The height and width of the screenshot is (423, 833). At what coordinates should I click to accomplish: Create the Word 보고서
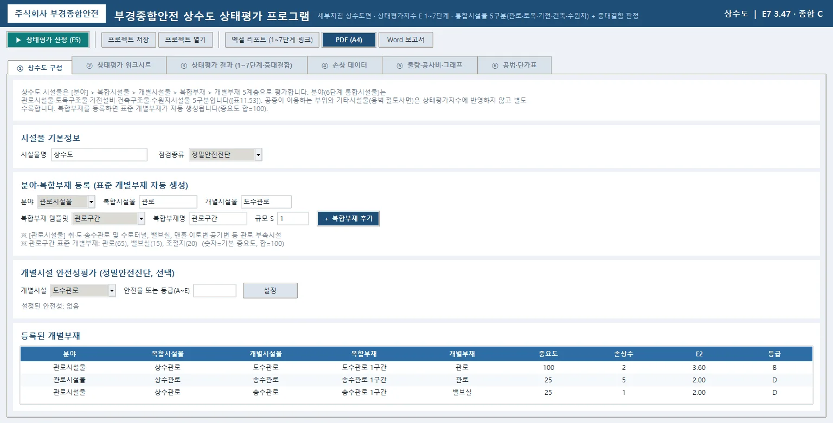point(406,40)
